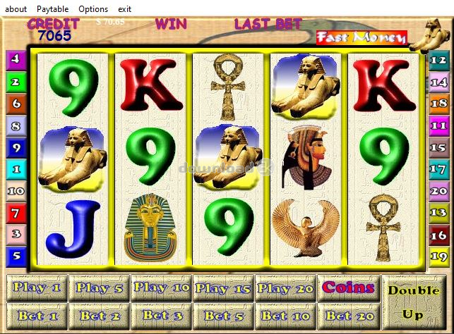
Task: Choose the Bet 20 button
Action: (x=349, y=316)
